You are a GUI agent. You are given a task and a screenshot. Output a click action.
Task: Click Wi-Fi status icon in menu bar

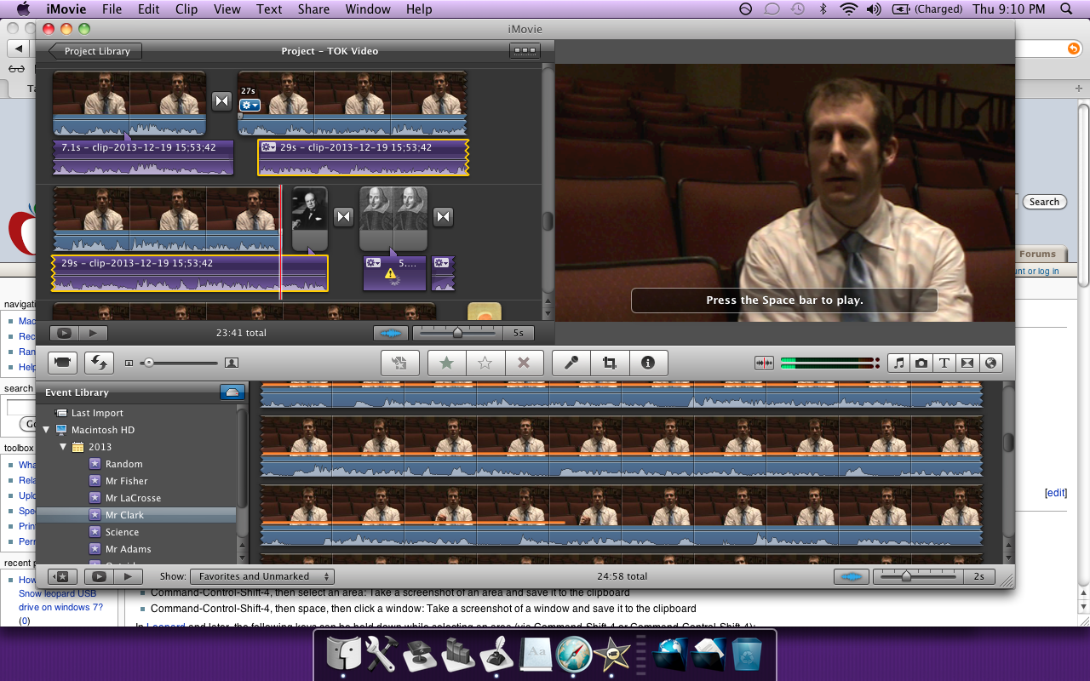847,9
